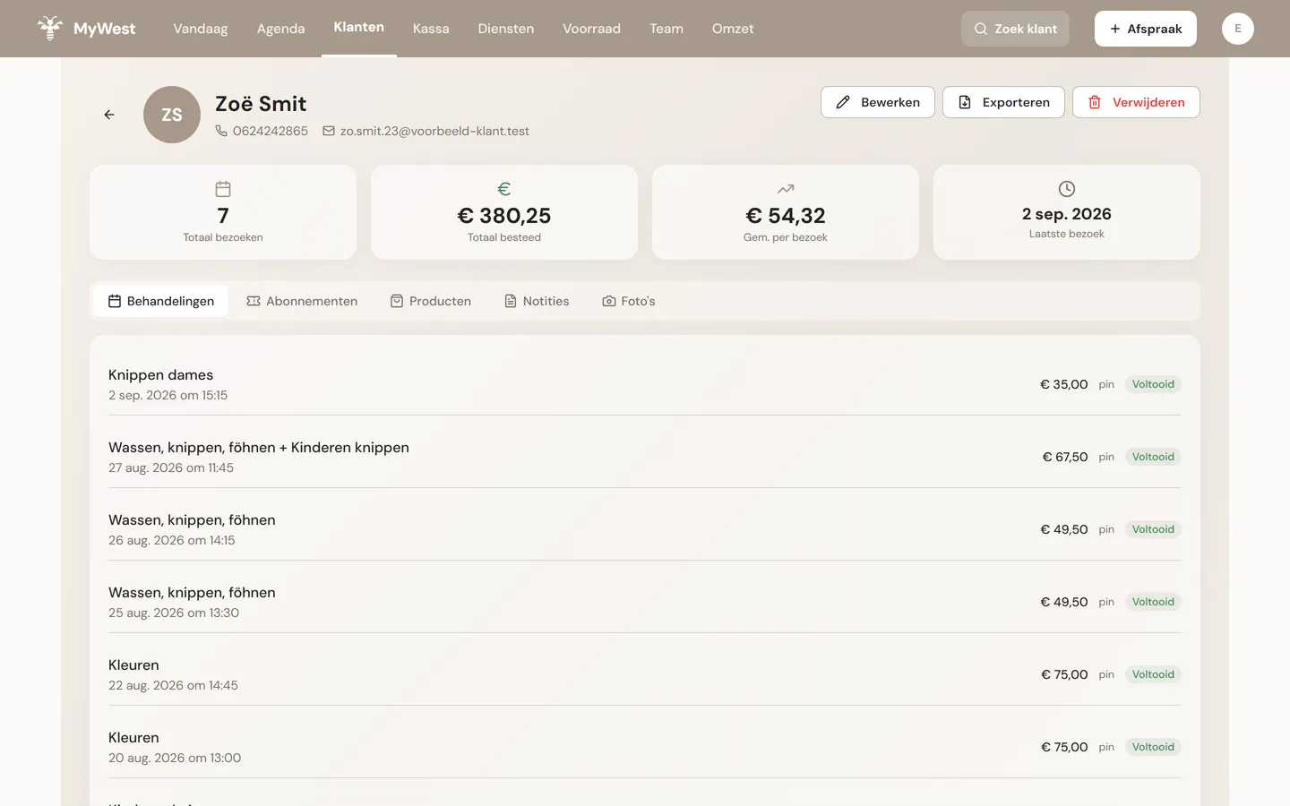Click the Bewerken button
This screenshot has height=806, width=1290.
point(878,102)
